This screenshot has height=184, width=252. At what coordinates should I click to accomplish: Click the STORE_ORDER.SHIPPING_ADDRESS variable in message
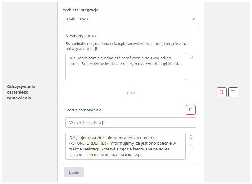pyautogui.click(x=106, y=155)
